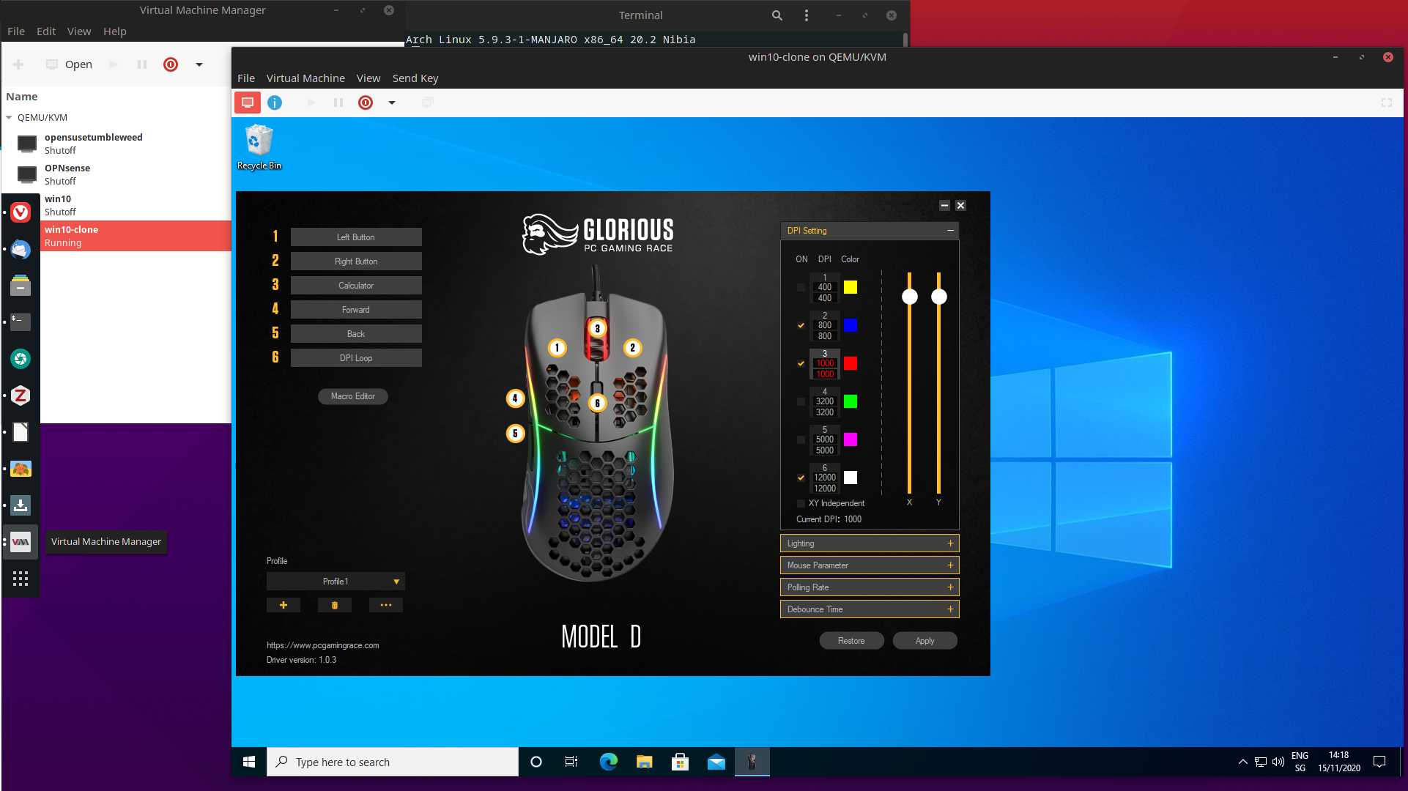Click scroll wheel marker 3 on mouse
This screenshot has width=1408, height=791.
(598, 329)
